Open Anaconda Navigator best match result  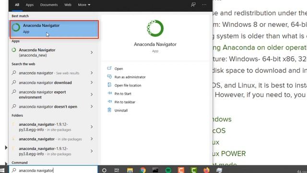tap(54, 29)
